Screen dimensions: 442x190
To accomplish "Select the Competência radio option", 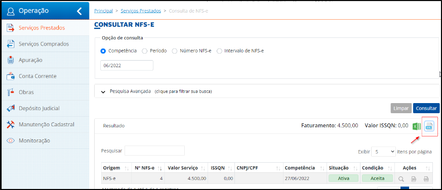I will (103, 51).
